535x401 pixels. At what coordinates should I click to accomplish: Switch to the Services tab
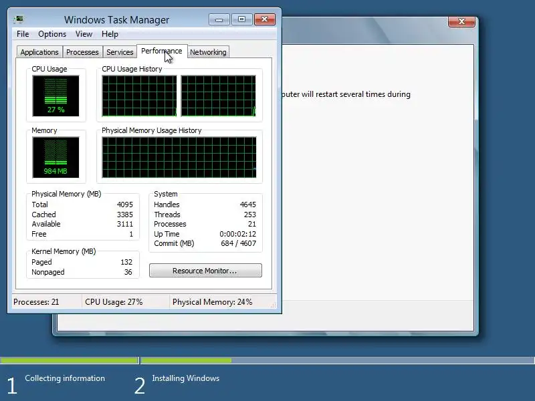(120, 52)
